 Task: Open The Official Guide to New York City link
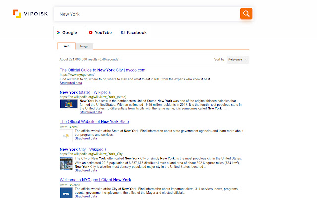[103, 70]
